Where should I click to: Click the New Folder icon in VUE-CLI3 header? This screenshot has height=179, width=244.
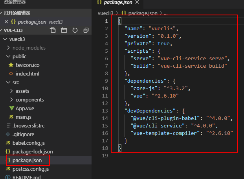pyautogui.click(x=64, y=30)
